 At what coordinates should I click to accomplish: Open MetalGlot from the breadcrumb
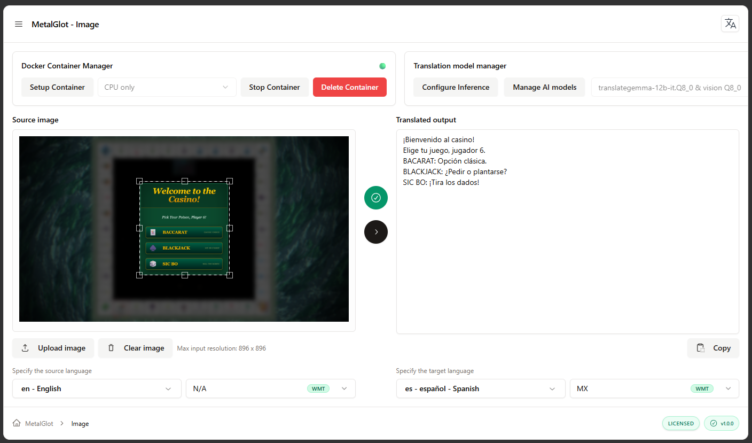click(40, 423)
